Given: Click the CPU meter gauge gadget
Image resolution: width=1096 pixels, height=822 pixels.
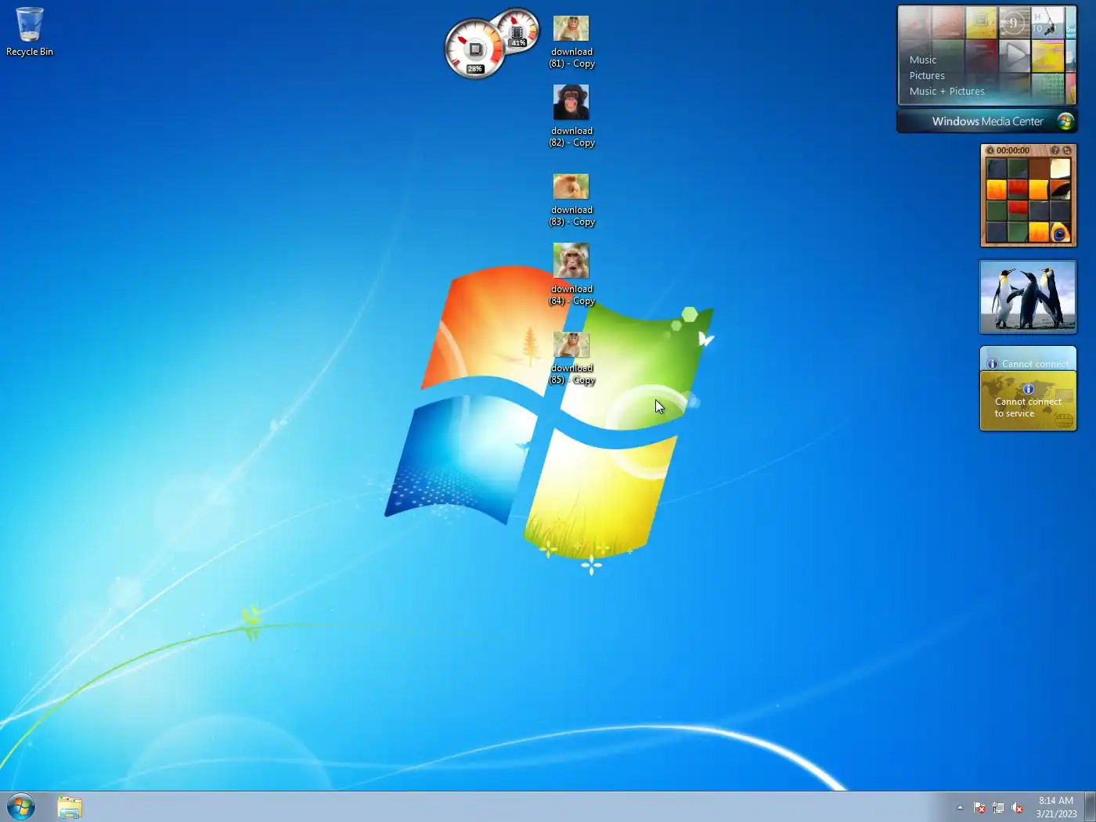Looking at the screenshot, I should coord(474,49).
